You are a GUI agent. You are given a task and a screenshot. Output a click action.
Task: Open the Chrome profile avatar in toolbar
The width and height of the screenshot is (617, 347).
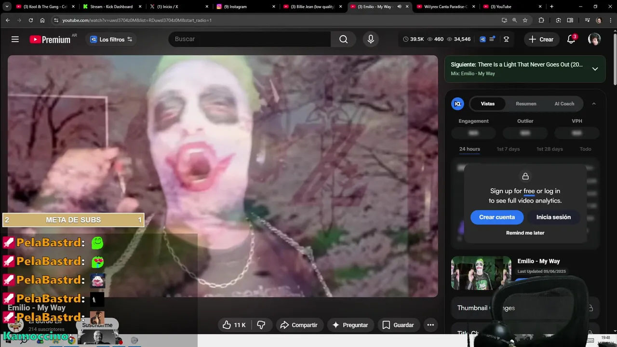click(x=599, y=20)
